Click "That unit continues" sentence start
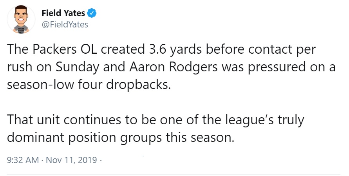Screen dimensions: 349x176 tap(64, 120)
